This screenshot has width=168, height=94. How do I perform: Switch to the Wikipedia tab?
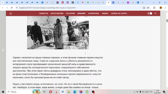[47, 2]
